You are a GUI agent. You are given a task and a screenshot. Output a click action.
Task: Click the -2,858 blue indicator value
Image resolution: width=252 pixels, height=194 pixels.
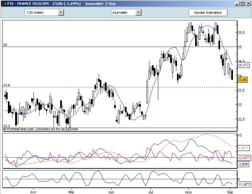coord(243,164)
